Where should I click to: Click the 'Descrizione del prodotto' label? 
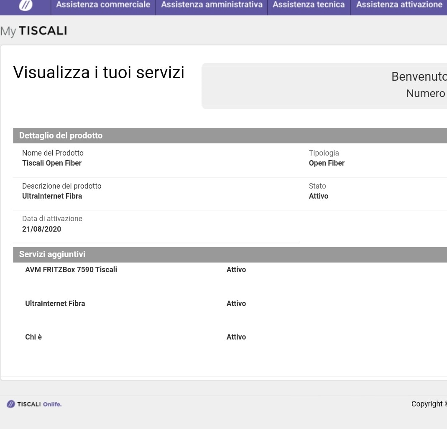pos(61,186)
